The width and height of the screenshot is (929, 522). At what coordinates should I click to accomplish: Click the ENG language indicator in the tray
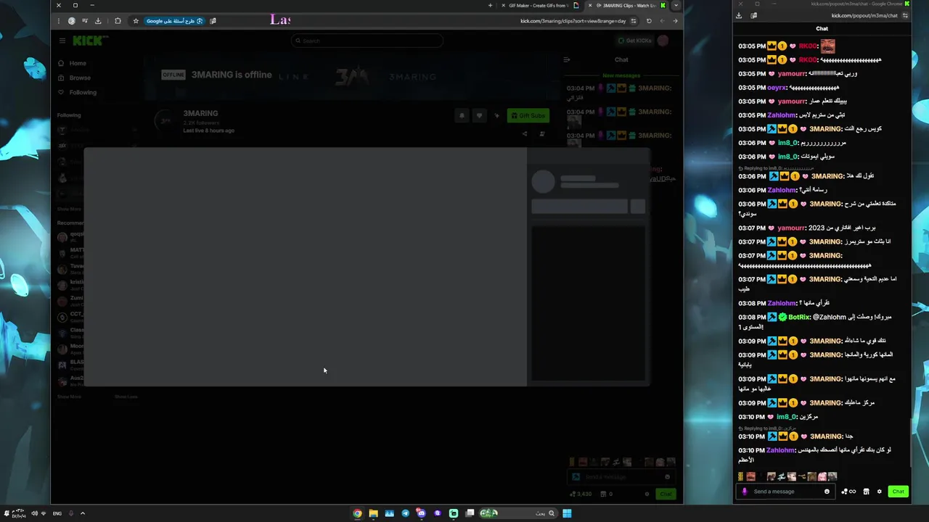[x=57, y=513]
